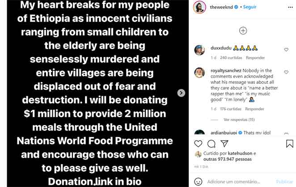The height and width of the screenshot is (187, 296).
Task: Load more comments with plus circle
Action: (243, 31)
